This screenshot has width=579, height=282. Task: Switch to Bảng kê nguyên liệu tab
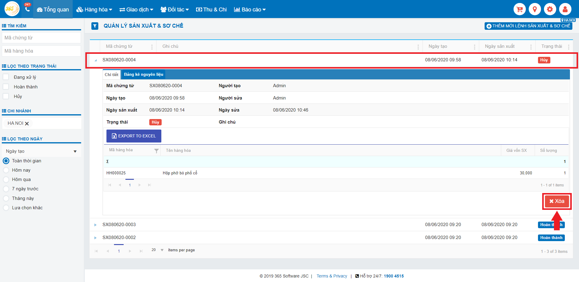[x=144, y=75]
